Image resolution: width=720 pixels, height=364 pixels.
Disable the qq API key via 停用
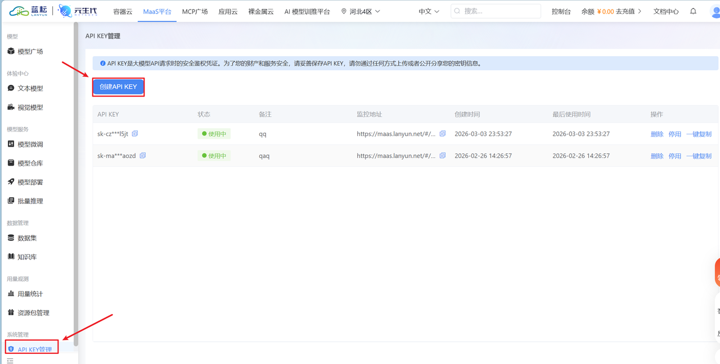pyautogui.click(x=674, y=134)
